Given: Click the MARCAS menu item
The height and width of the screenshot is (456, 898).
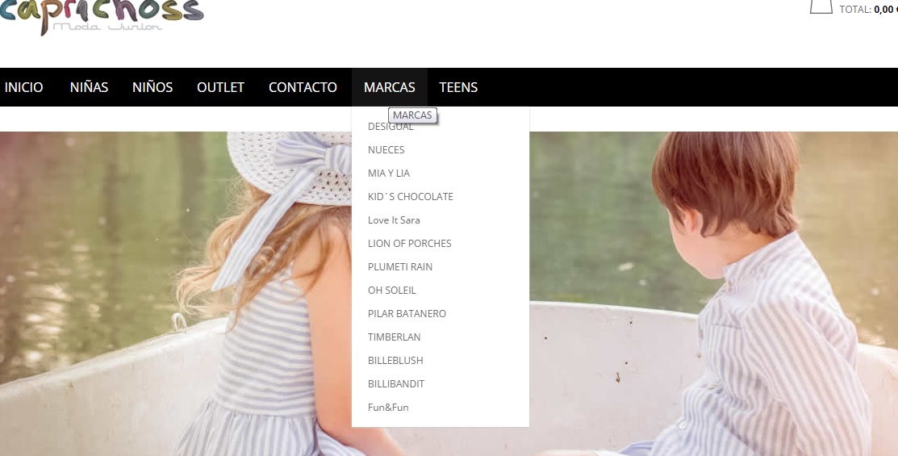Looking at the screenshot, I should (x=390, y=87).
